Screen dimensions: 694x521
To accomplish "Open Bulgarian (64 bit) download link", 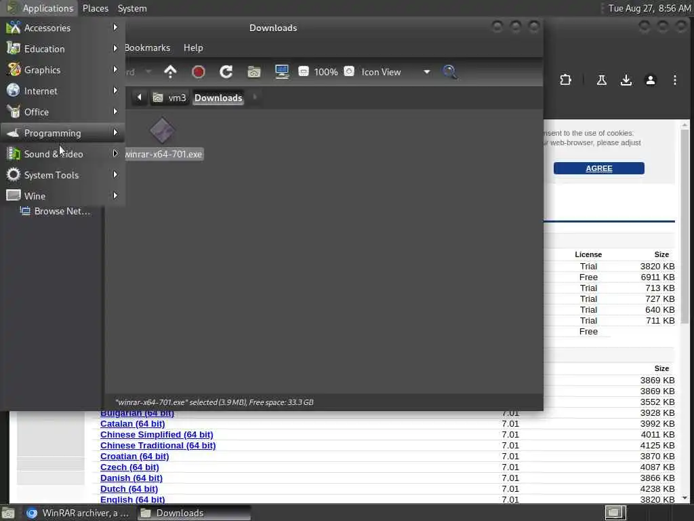I will pos(137,413).
